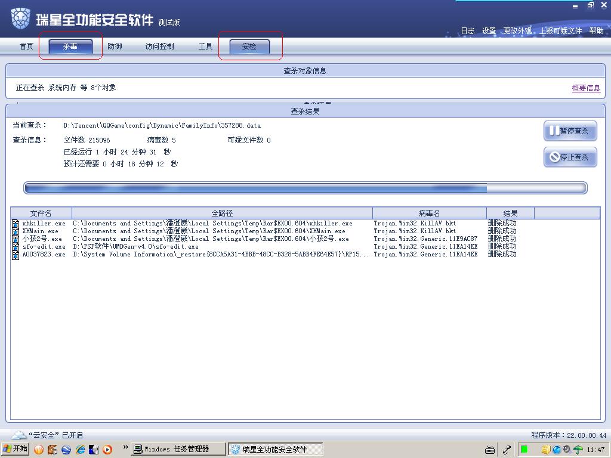
Task: Click the yellow tray icon
Action: point(547,450)
